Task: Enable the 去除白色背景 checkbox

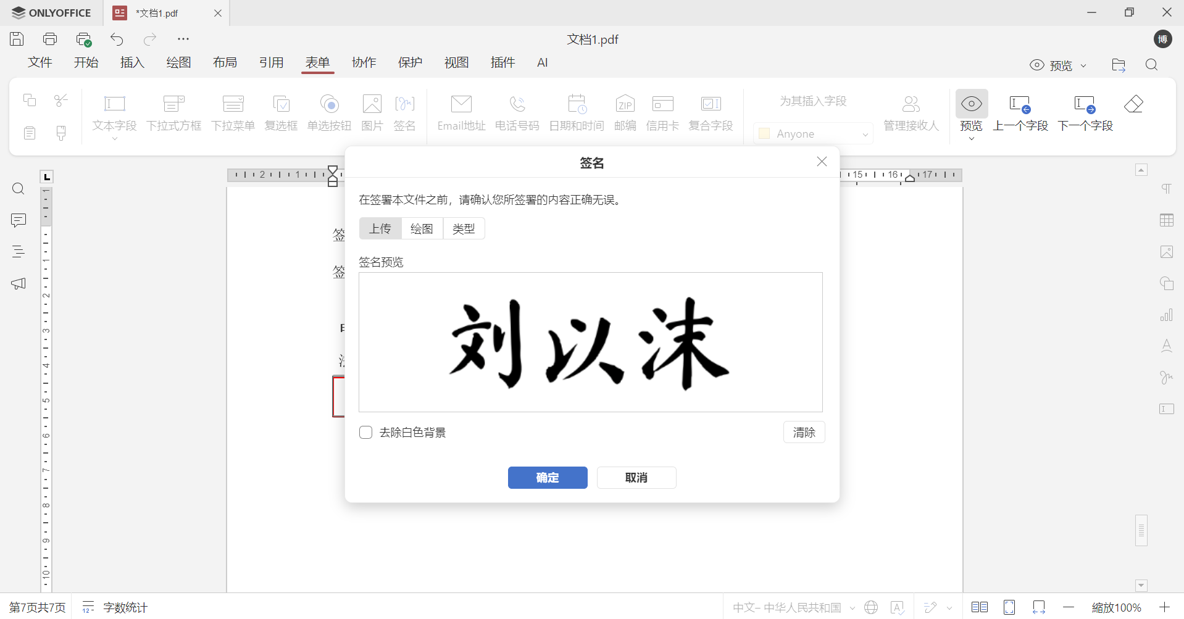Action: pos(365,432)
